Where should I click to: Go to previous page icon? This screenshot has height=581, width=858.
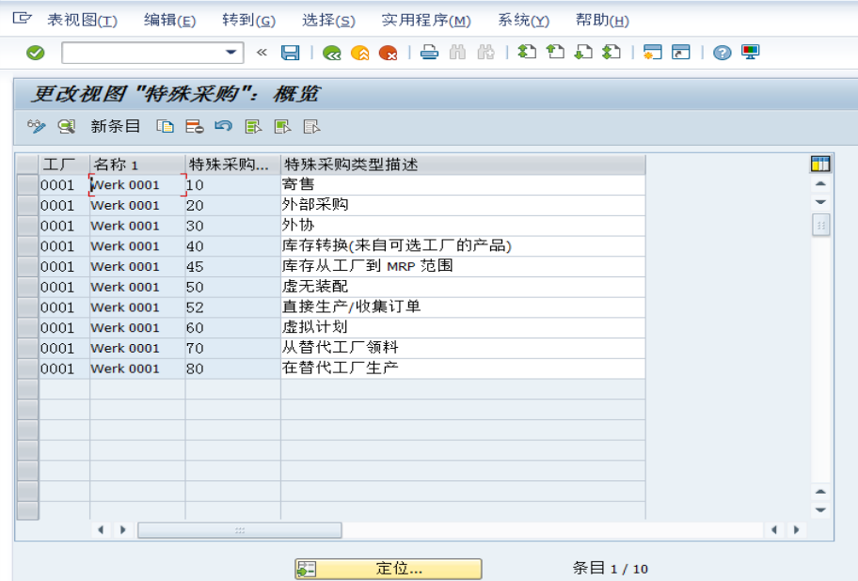tap(555, 53)
